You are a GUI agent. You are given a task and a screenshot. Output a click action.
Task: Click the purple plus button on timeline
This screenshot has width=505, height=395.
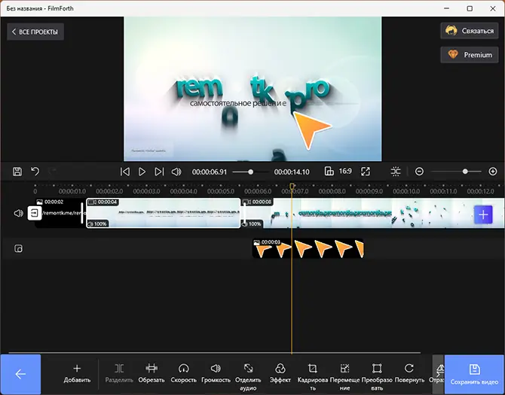483,214
